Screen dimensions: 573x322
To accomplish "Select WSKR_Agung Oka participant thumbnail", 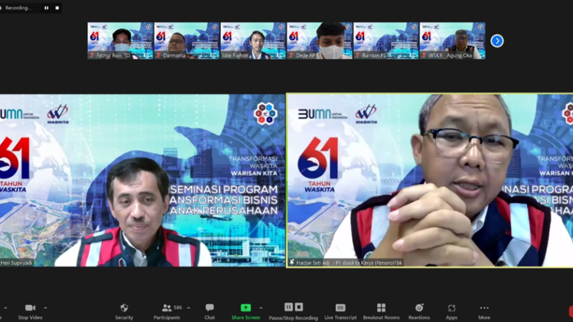I will (x=452, y=41).
